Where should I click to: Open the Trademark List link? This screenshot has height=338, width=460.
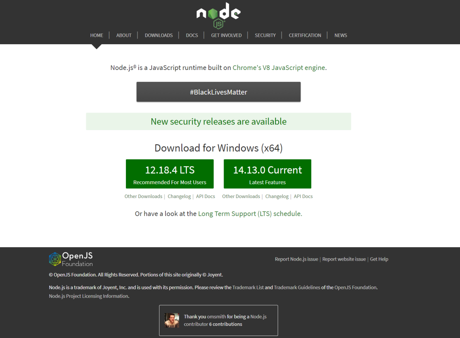[248, 288]
